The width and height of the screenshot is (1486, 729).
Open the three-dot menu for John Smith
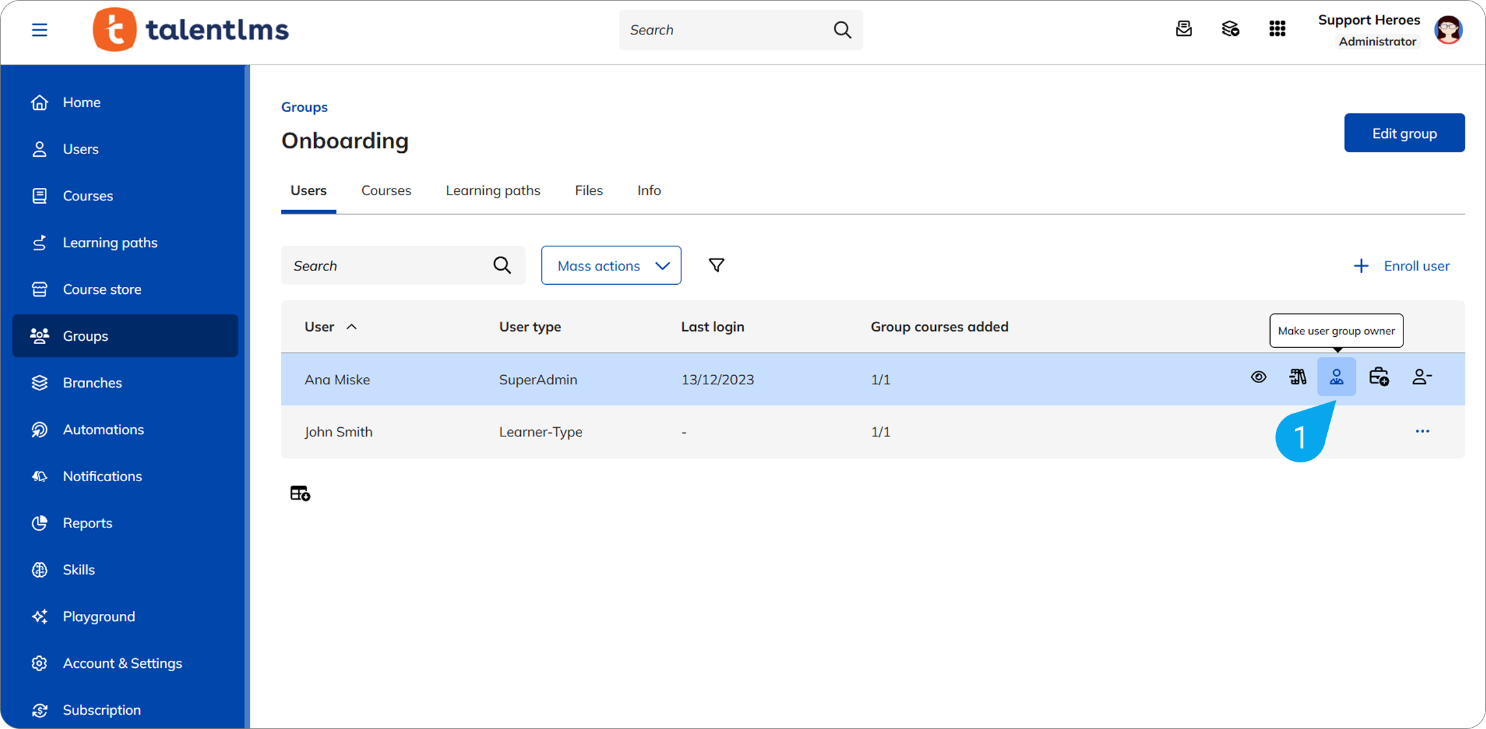[1422, 432]
